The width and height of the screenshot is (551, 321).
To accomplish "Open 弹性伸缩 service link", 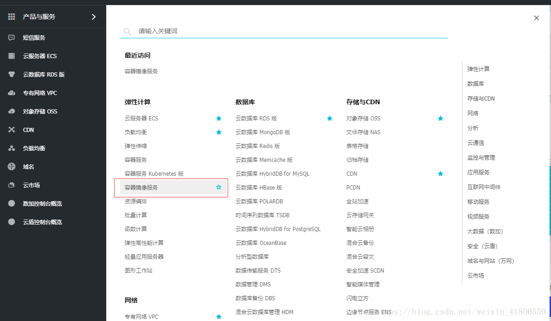I will tap(136, 146).
